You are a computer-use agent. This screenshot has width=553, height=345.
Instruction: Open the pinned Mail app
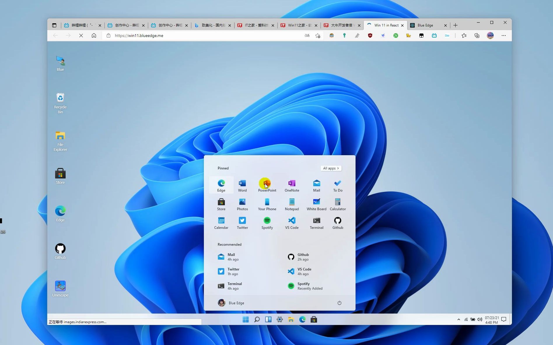(316, 185)
